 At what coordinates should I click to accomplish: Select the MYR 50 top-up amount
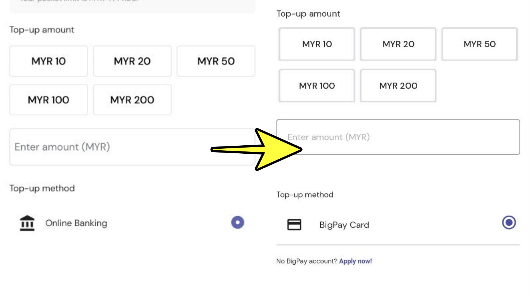pyautogui.click(x=216, y=61)
